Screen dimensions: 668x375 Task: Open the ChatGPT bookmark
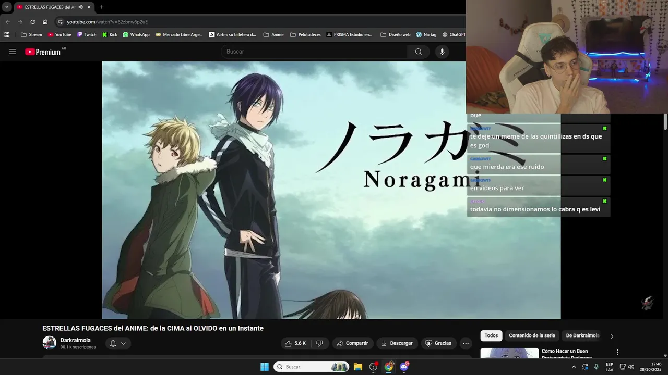tap(454, 35)
